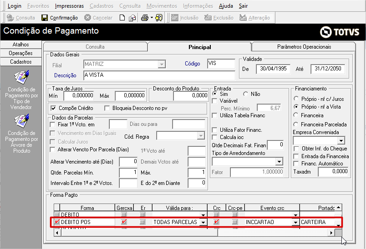Choose Financeira Parcelada financing option
366x249 pixels.
297,124
